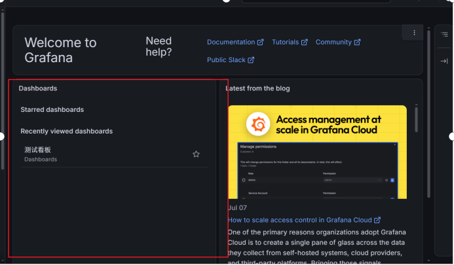Open the Documentation link
The height and width of the screenshot is (265, 454).
pos(231,43)
